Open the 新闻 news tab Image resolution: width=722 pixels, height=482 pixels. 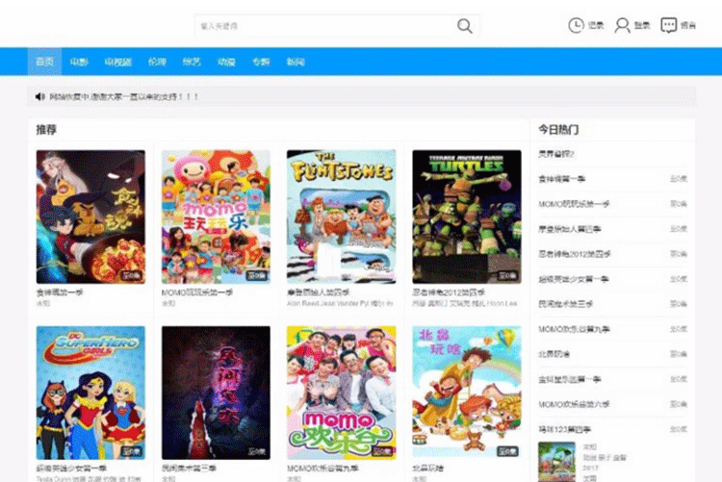(296, 62)
